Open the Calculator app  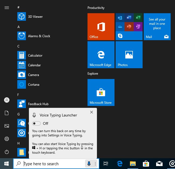click(x=30, y=55)
